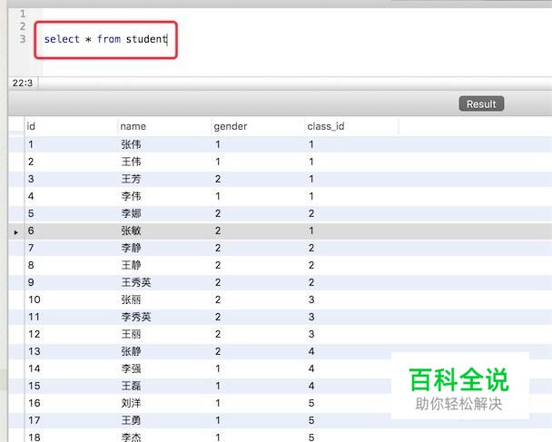This screenshot has height=442, width=552.
Task: Select the name cell '王秀英'
Action: point(136,282)
